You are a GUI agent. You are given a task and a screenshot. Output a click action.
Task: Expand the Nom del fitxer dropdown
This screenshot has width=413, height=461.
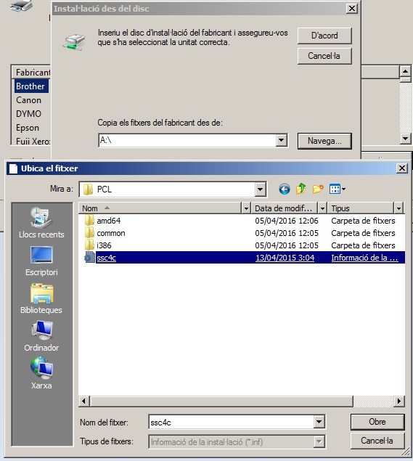(x=319, y=423)
